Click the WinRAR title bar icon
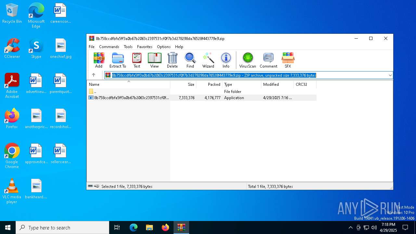This screenshot has height=234, width=416. [x=92, y=38]
